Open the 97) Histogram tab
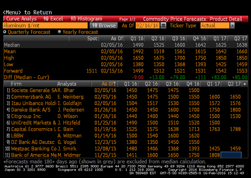The image size is (251, 178). (86, 19)
